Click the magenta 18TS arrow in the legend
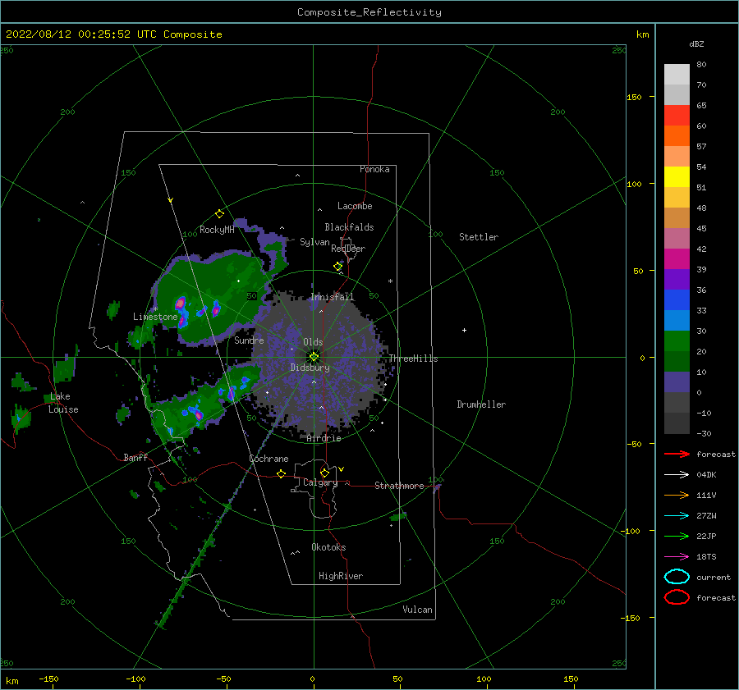739x690 pixels. (x=677, y=557)
